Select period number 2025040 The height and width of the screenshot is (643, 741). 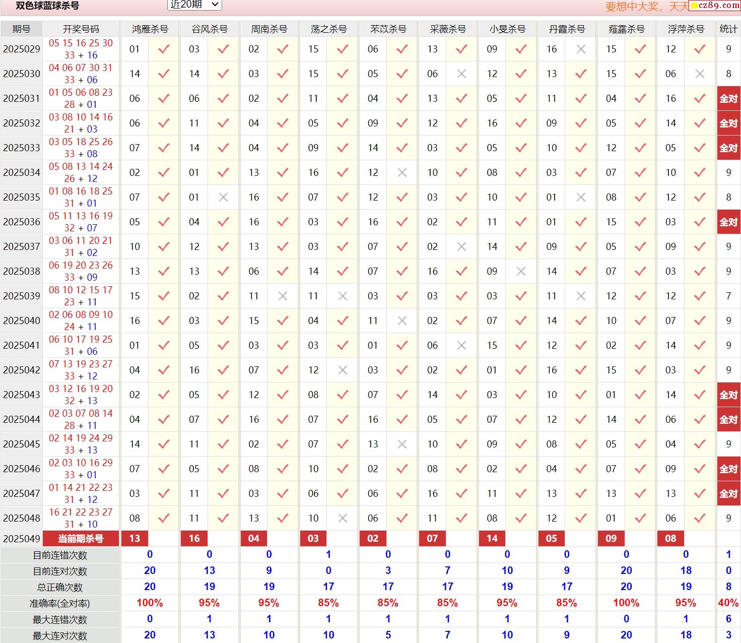(x=22, y=321)
